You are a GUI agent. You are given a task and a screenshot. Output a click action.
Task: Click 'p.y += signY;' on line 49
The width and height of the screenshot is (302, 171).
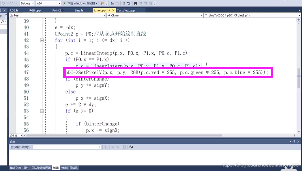coord(92,85)
